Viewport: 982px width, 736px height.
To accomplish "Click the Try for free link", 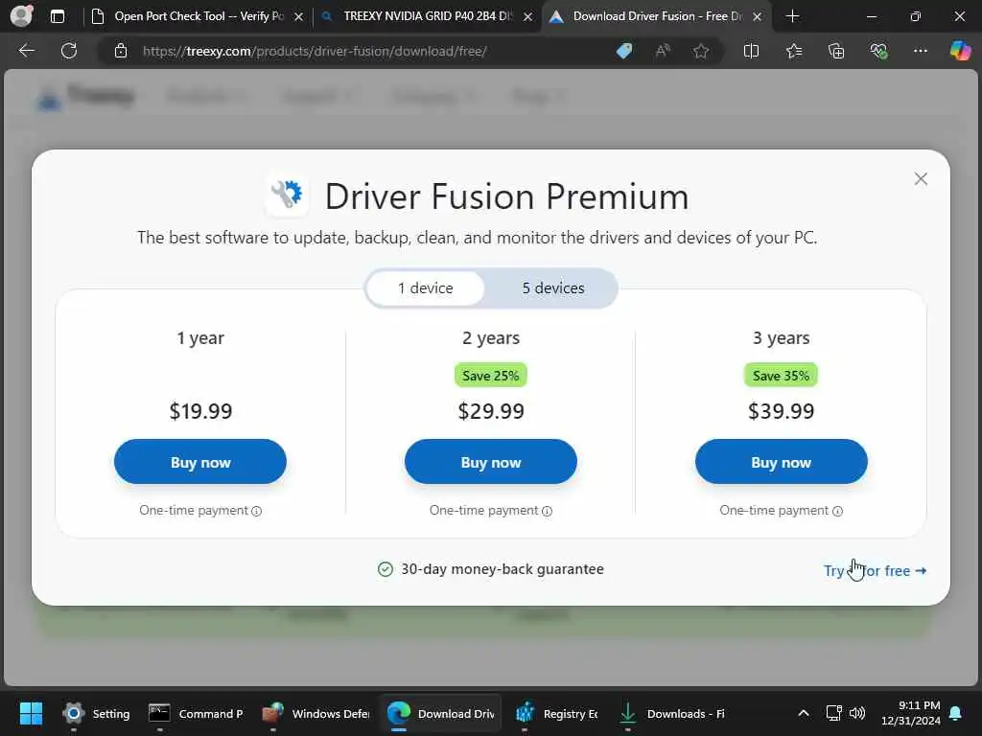I will pos(875,571).
